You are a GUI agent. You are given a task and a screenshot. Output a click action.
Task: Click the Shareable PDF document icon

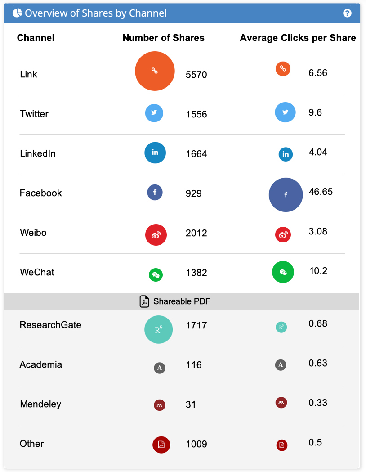(x=144, y=301)
